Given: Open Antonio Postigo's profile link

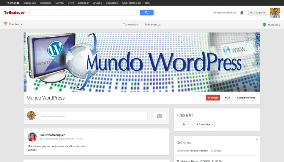Looking at the screenshot, I should pyautogui.click(x=199, y=151).
